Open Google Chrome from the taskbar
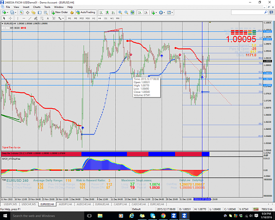 pyautogui.click(x=163, y=216)
